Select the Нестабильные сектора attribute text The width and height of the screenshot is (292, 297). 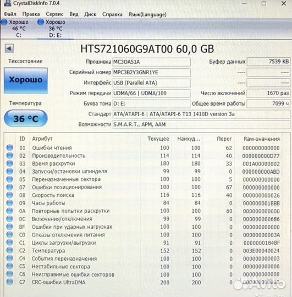(61, 267)
